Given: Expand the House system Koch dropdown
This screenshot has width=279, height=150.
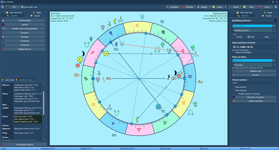Looking at the screenshot, I should [275, 83].
